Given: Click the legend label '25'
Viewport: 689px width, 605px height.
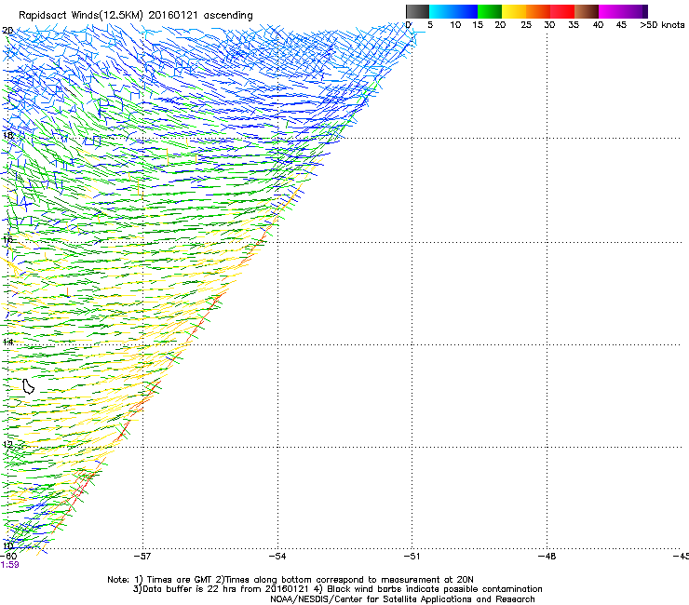Looking at the screenshot, I should 526,25.
